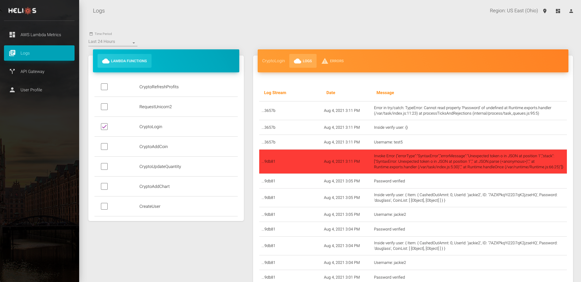Open the dashboard grid icon in header
581x282 pixels.
point(558,11)
